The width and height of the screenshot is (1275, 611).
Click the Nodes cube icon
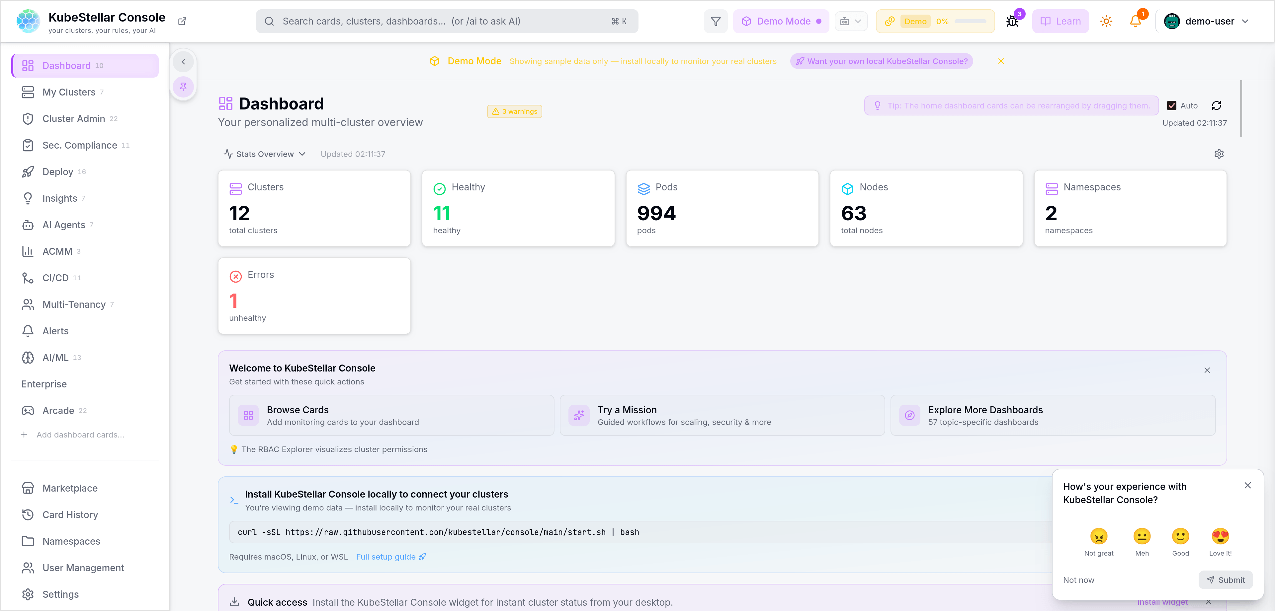847,188
